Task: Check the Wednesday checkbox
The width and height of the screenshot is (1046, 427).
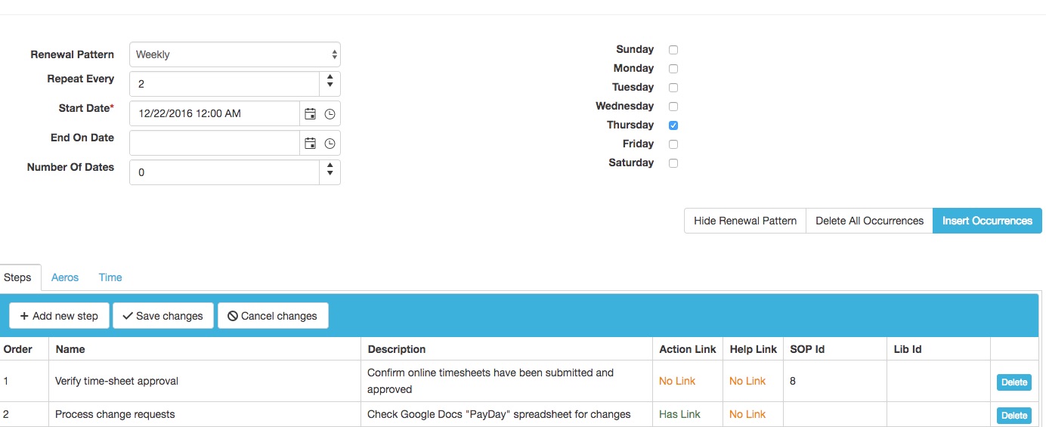Action: 673,107
